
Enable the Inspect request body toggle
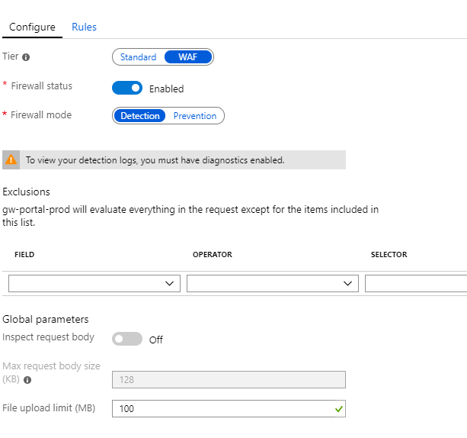(x=127, y=339)
